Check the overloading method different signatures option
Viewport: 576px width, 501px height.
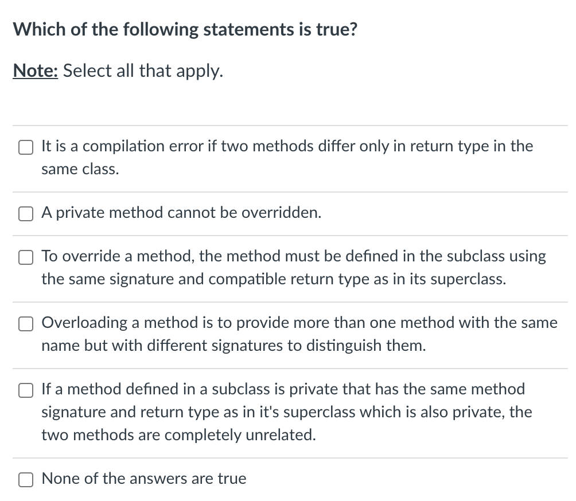[25, 323]
